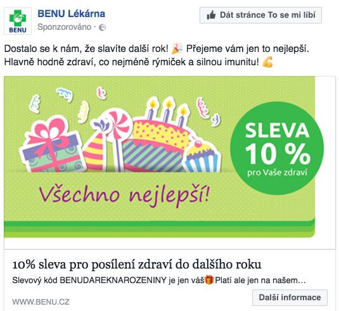339x311 pixels.
Task: Click the 'Všechno nejlepší!' banner text
Action: tap(124, 194)
